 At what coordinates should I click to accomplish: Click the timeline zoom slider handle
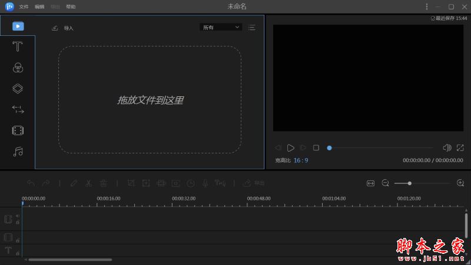click(x=409, y=183)
